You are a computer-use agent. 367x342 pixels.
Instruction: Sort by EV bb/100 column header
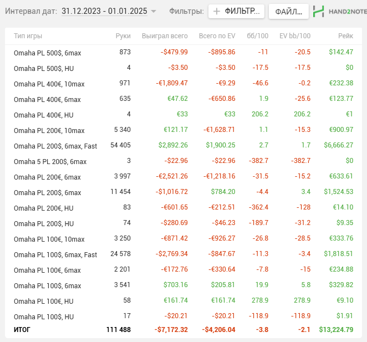pyautogui.click(x=295, y=36)
